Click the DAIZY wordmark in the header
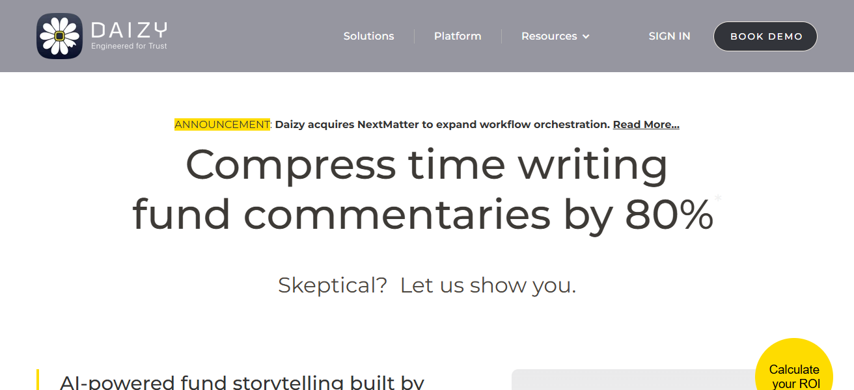 click(130, 30)
